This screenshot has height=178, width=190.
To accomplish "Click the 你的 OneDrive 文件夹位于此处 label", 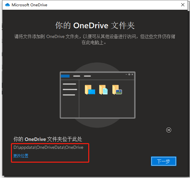I will [x=48, y=139].
